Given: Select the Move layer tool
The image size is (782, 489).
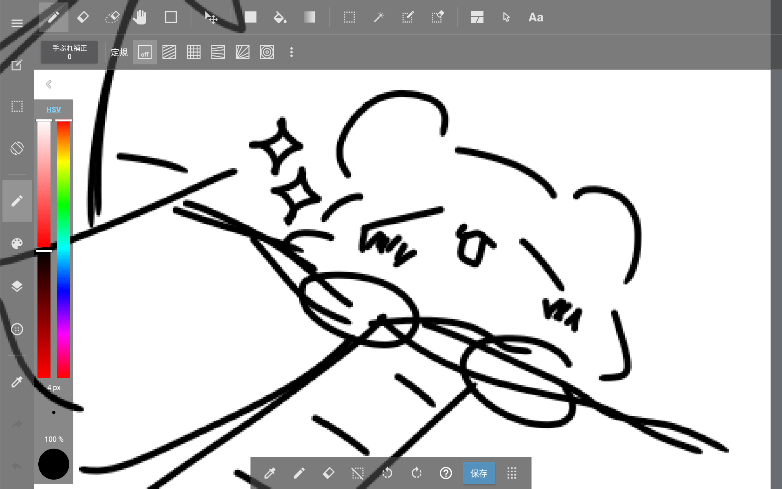Looking at the screenshot, I should (211, 18).
